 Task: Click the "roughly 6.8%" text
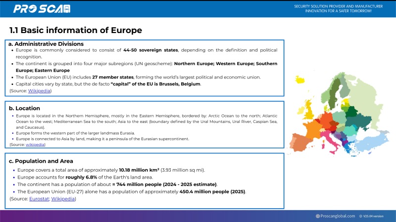[x=81, y=177]
